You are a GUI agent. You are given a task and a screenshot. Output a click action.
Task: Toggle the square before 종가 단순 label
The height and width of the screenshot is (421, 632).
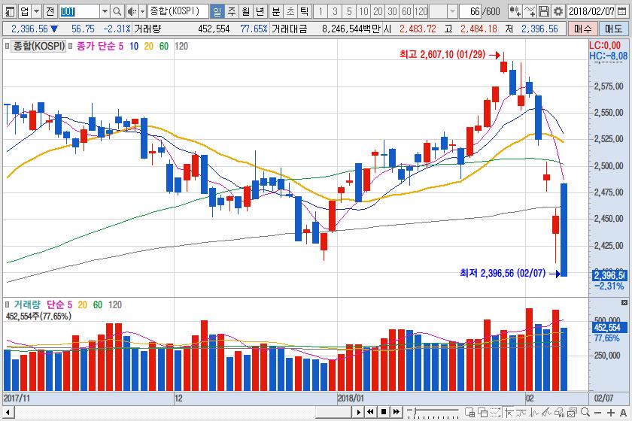point(71,46)
